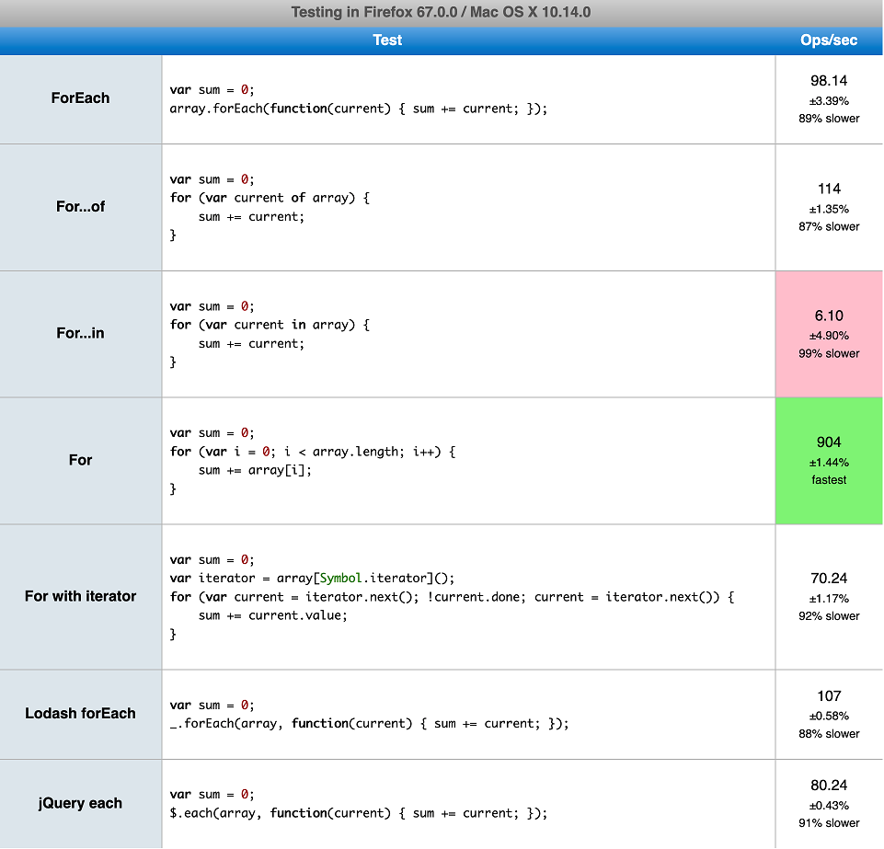This screenshot has height=849, width=884.
Task: Select the 'ForEach' row label
Action: [x=81, y=98]
